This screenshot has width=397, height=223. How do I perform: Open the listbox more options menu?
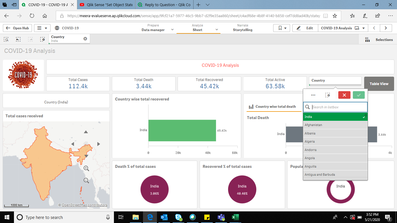(313, 95)
